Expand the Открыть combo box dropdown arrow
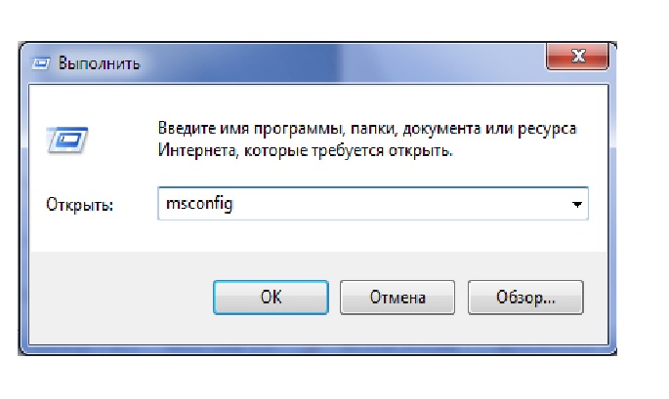The width and height of the screenshot is (669, 399). tap(577, 204)
